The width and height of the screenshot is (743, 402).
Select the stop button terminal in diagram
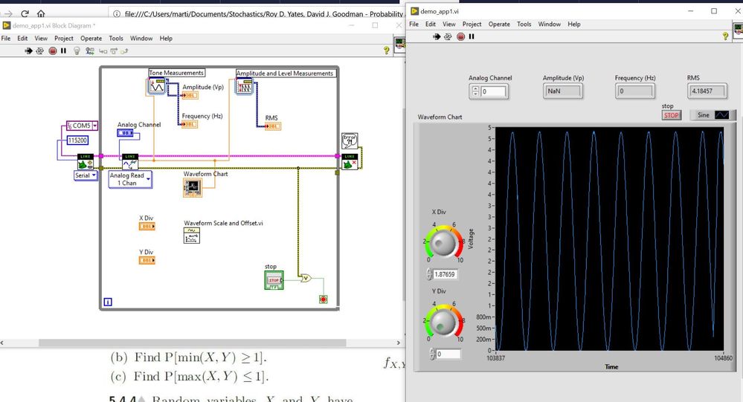point(274,280)
